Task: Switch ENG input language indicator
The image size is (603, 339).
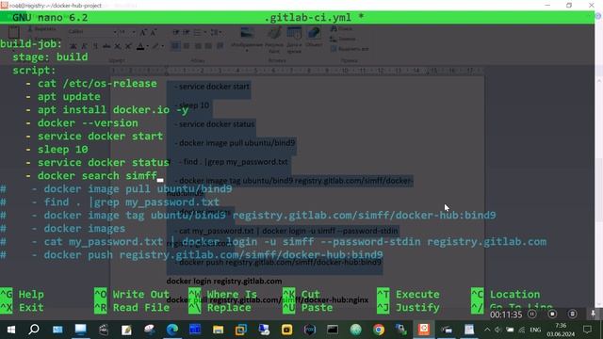Action: [535, 330]
